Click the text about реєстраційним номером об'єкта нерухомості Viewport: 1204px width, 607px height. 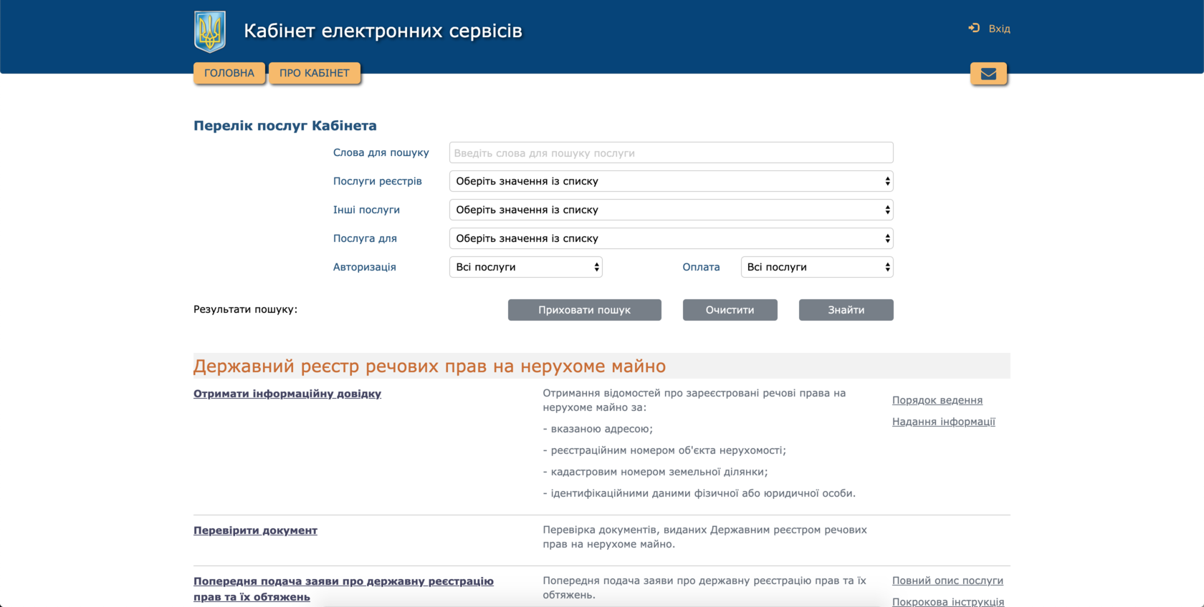click(x=664, y=450)
